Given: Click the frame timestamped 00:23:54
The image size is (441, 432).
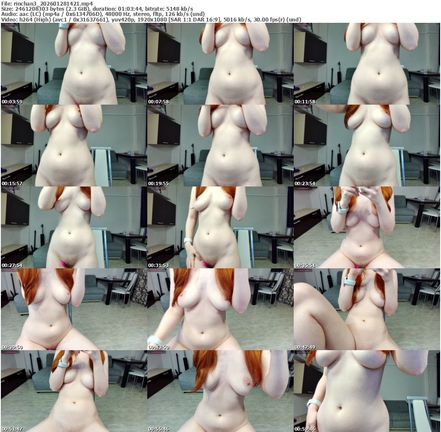Looking at the screenshot, I should point(366,146).
